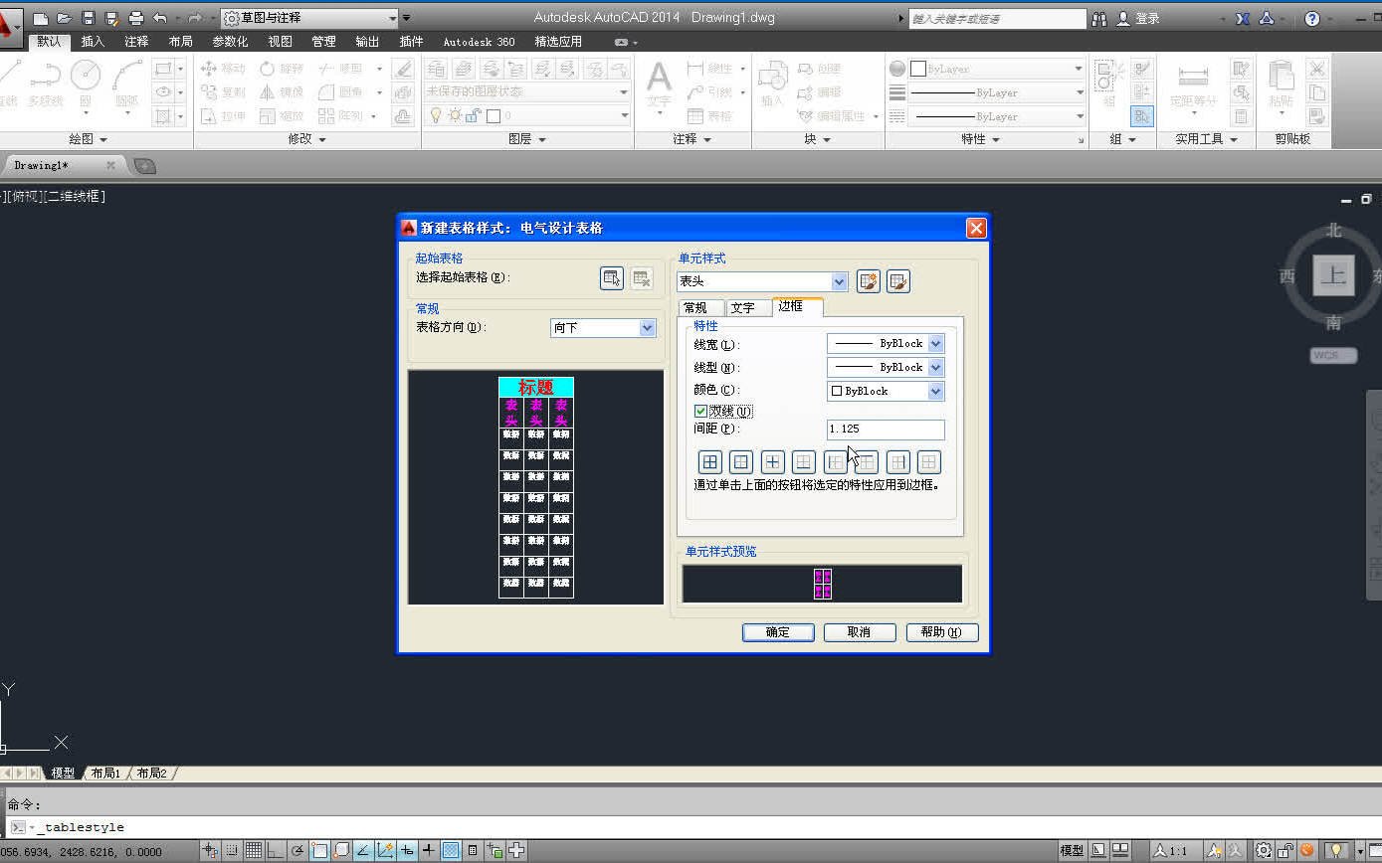The width and height of the screenshot is (1382, 863).
Task: Apply properties to inside borders button
Action: [773, 461]
